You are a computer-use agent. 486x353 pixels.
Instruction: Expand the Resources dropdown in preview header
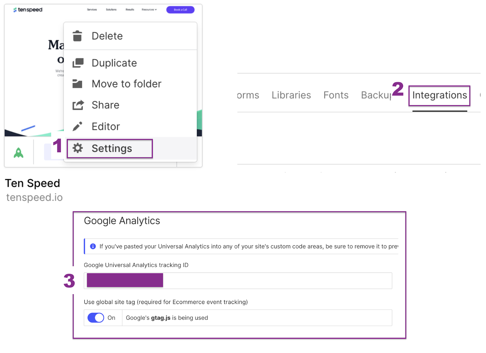point(149,10)
